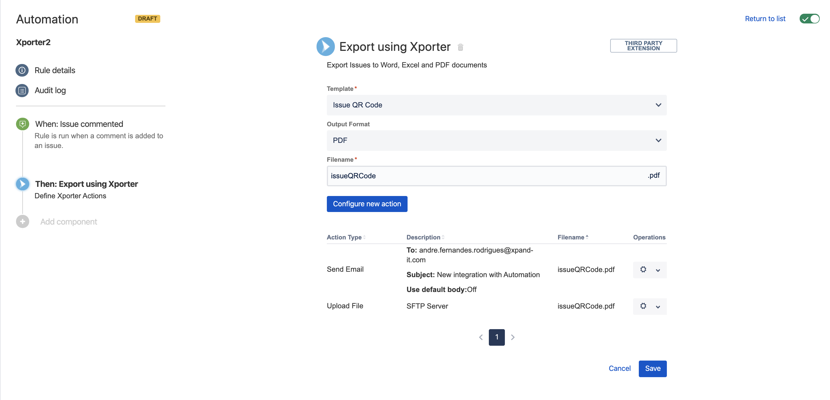The image size is (830, 400).
Task: Open the Template dropdown showing Issue QR Code
Action: tap(496, 105)
